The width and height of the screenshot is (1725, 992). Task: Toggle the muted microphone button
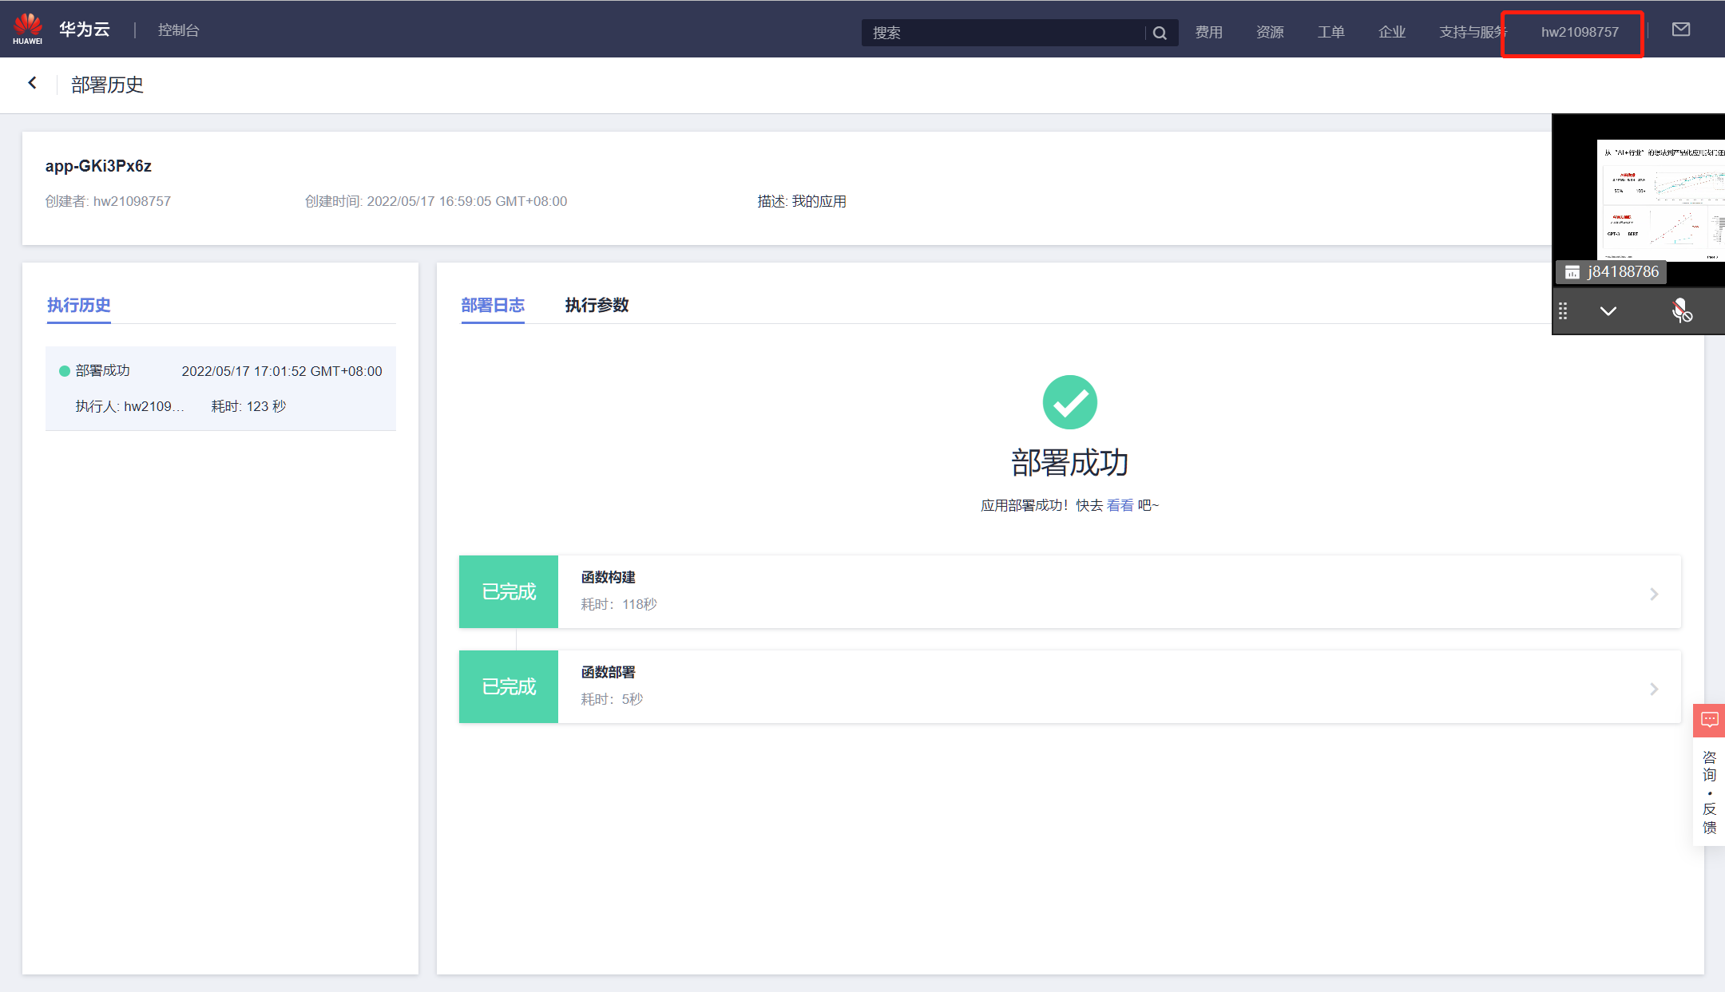coord(1681,310)
